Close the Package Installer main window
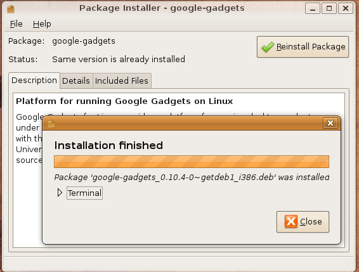Viewport: 359px width, 272px height. tap(346, 9)
